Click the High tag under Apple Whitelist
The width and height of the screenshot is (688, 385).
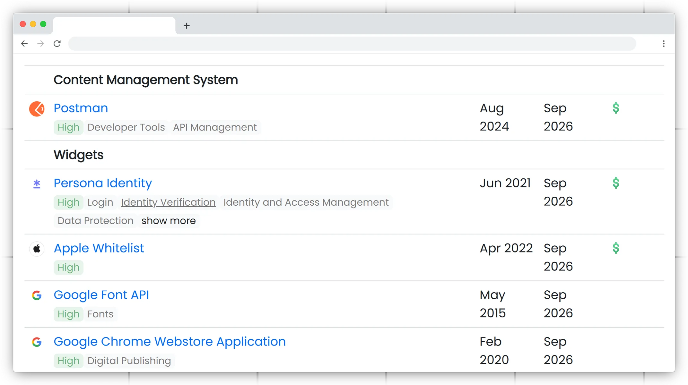coord(68,268)
